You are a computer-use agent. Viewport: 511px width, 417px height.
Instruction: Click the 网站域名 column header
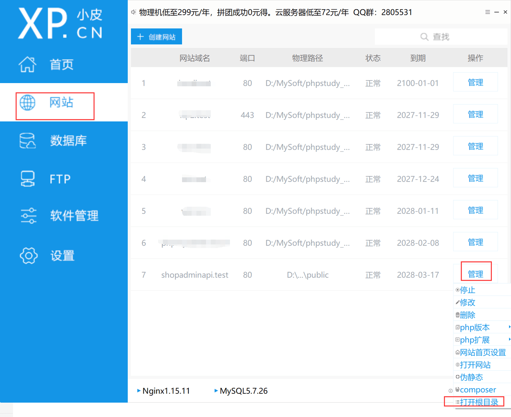pos(194,58)
